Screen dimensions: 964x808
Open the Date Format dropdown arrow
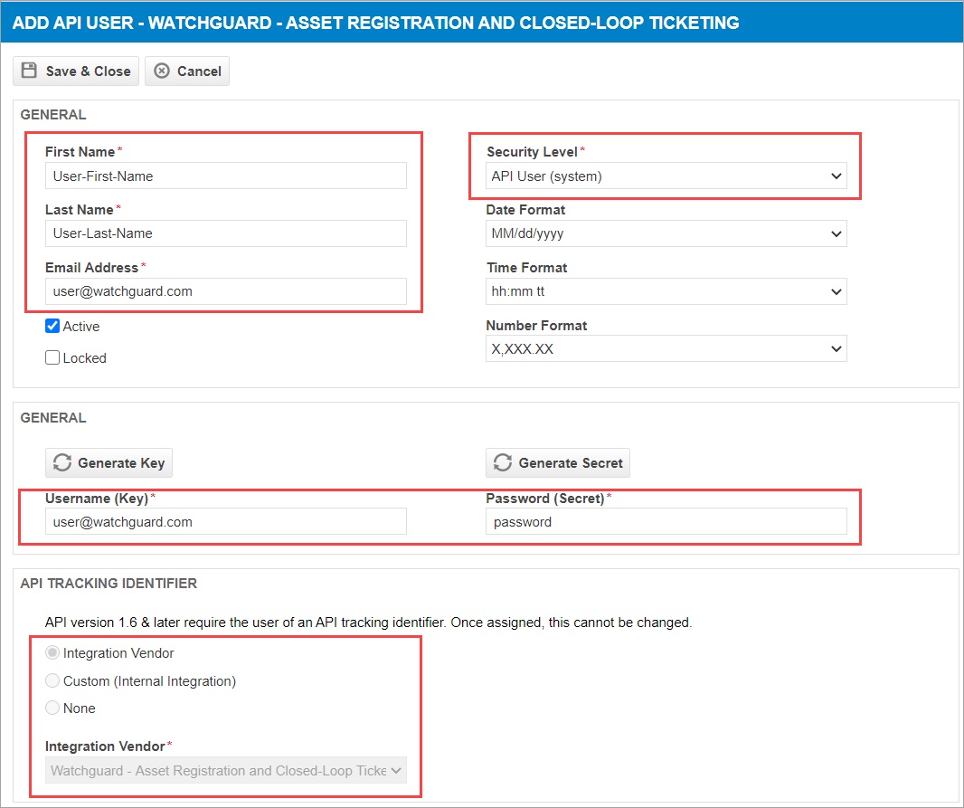click(836, 233)
